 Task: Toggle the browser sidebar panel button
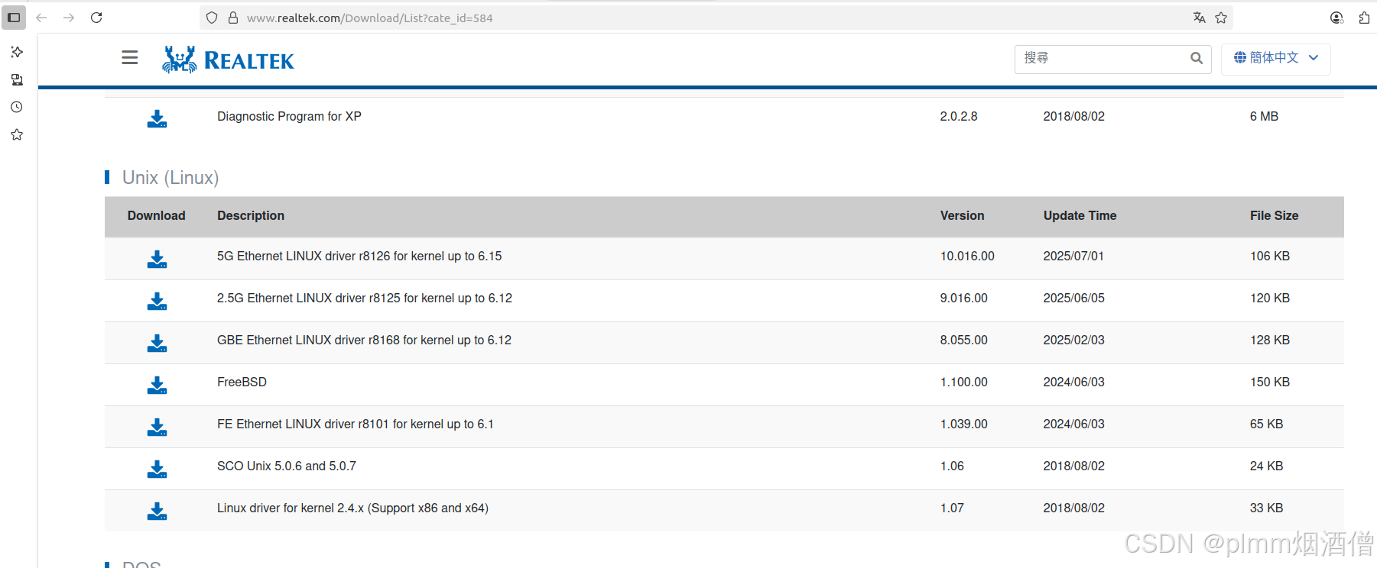coord(14,18)
